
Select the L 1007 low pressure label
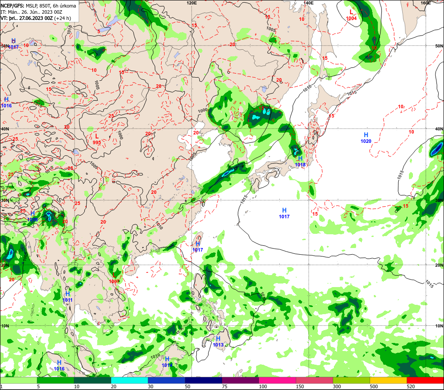click(114, 278)
